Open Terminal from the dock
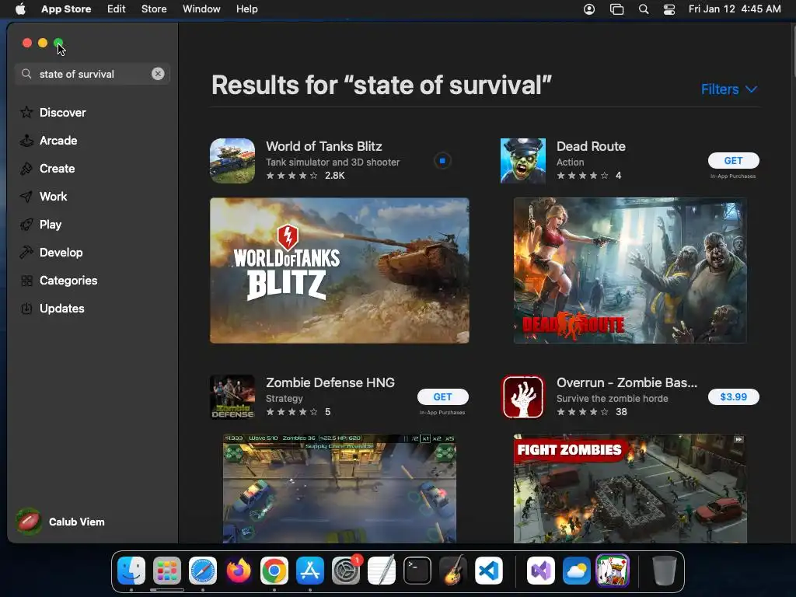 click(417, 571)
